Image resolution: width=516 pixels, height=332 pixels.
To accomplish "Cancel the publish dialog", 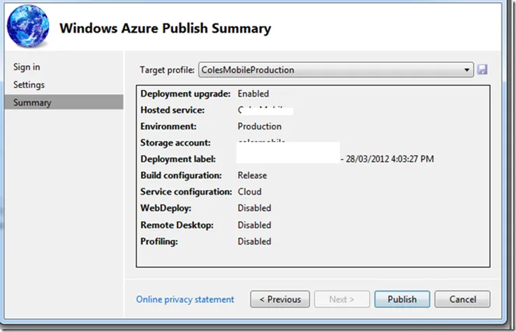I will coord(462,299).
